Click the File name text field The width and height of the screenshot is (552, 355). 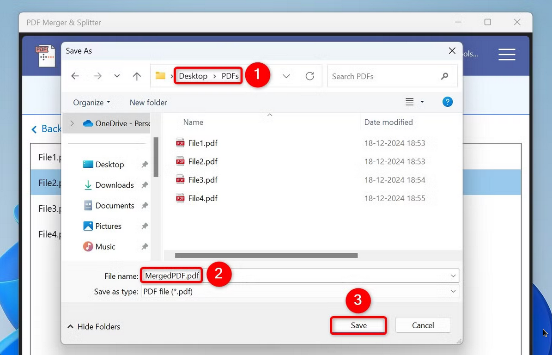tap(300, 276)
